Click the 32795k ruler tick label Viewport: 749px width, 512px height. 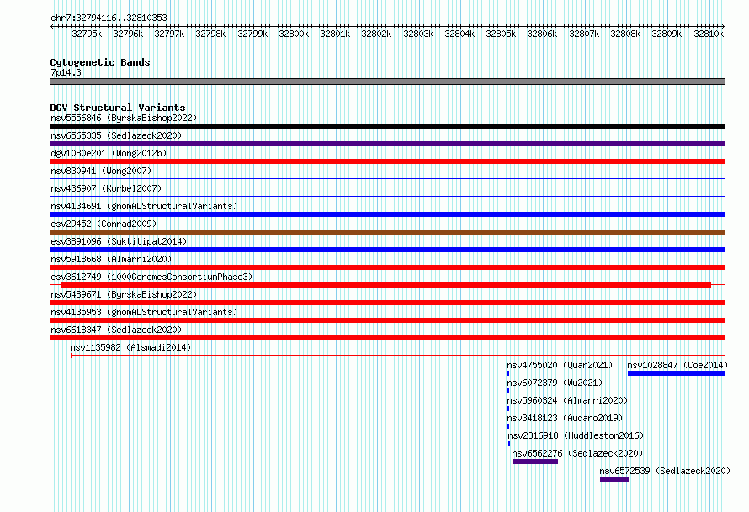pos(87,34)
